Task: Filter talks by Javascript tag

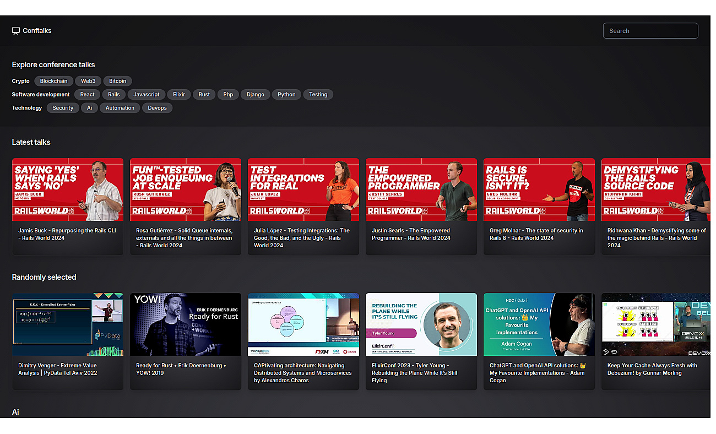Action: (x=147, y=95)
